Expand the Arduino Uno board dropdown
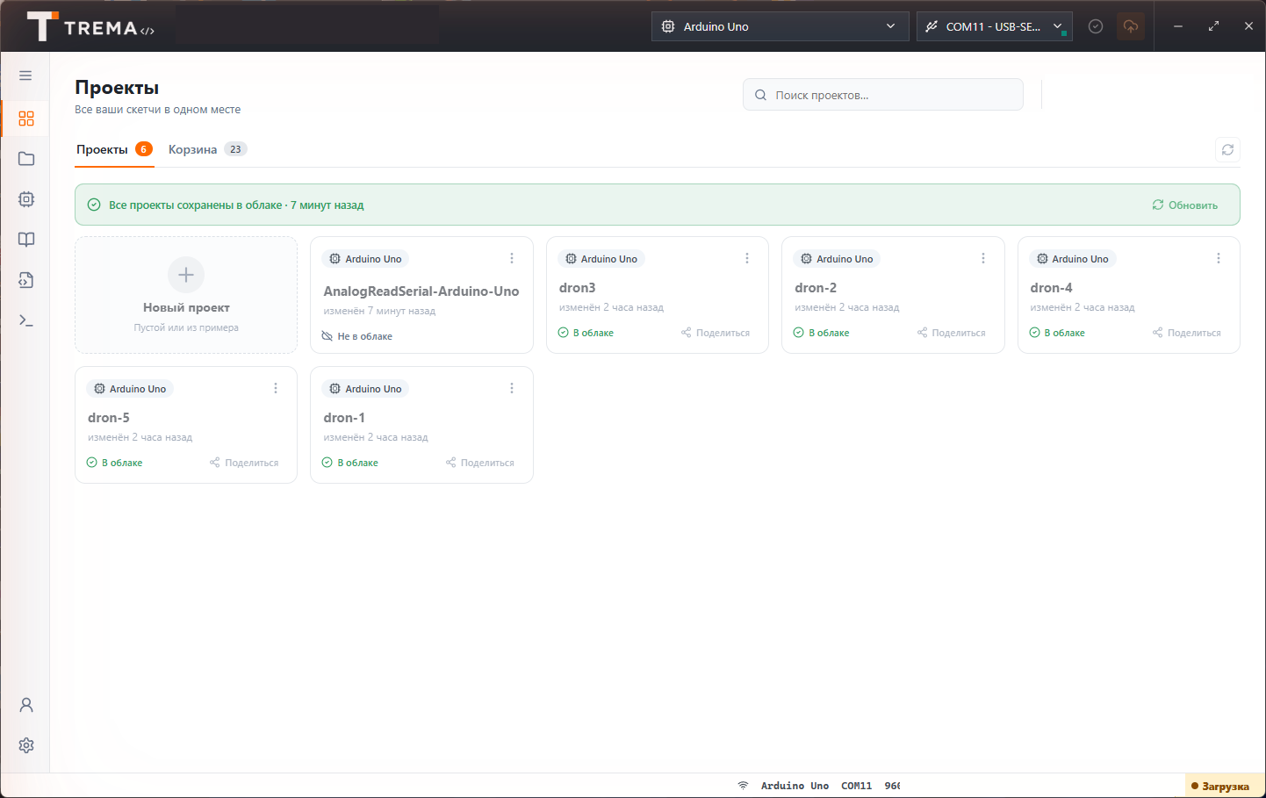The height and width of the screenshot is (798, 1266). [x=780, y=26]
